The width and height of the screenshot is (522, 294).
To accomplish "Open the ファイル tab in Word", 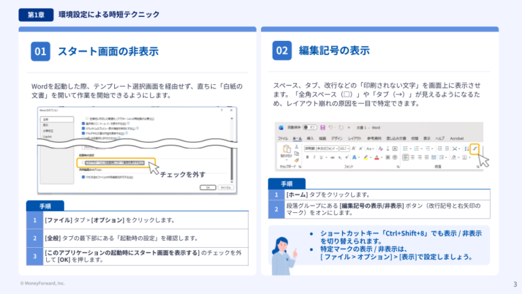I will pyautogui.click(x=283, y=138).
